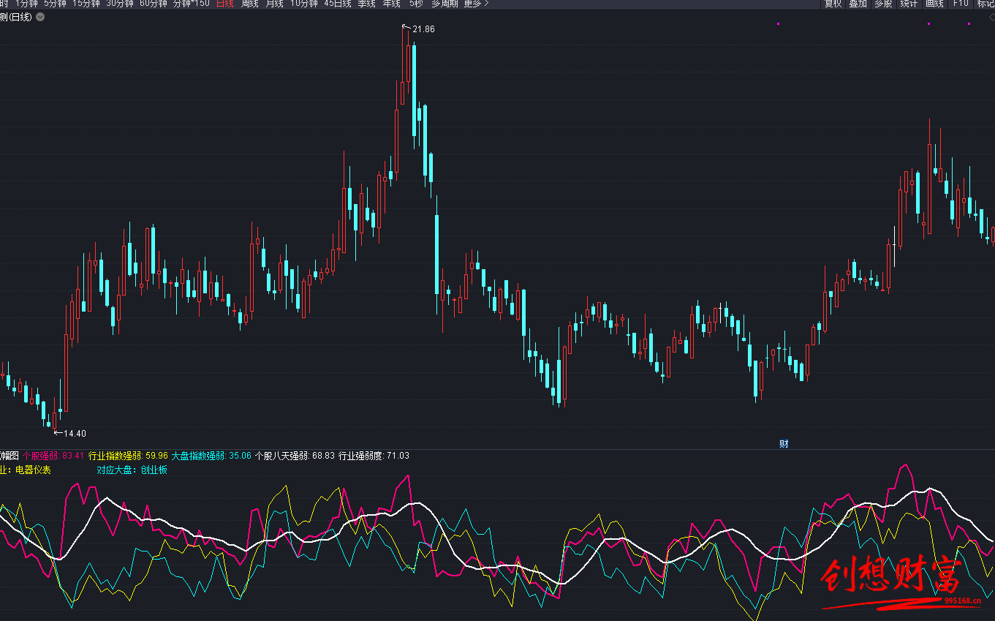Screen dimensions: 995x621
Task: Click the 行业强弱度: 71.03 indicator value
Action: tap(374, 456)
